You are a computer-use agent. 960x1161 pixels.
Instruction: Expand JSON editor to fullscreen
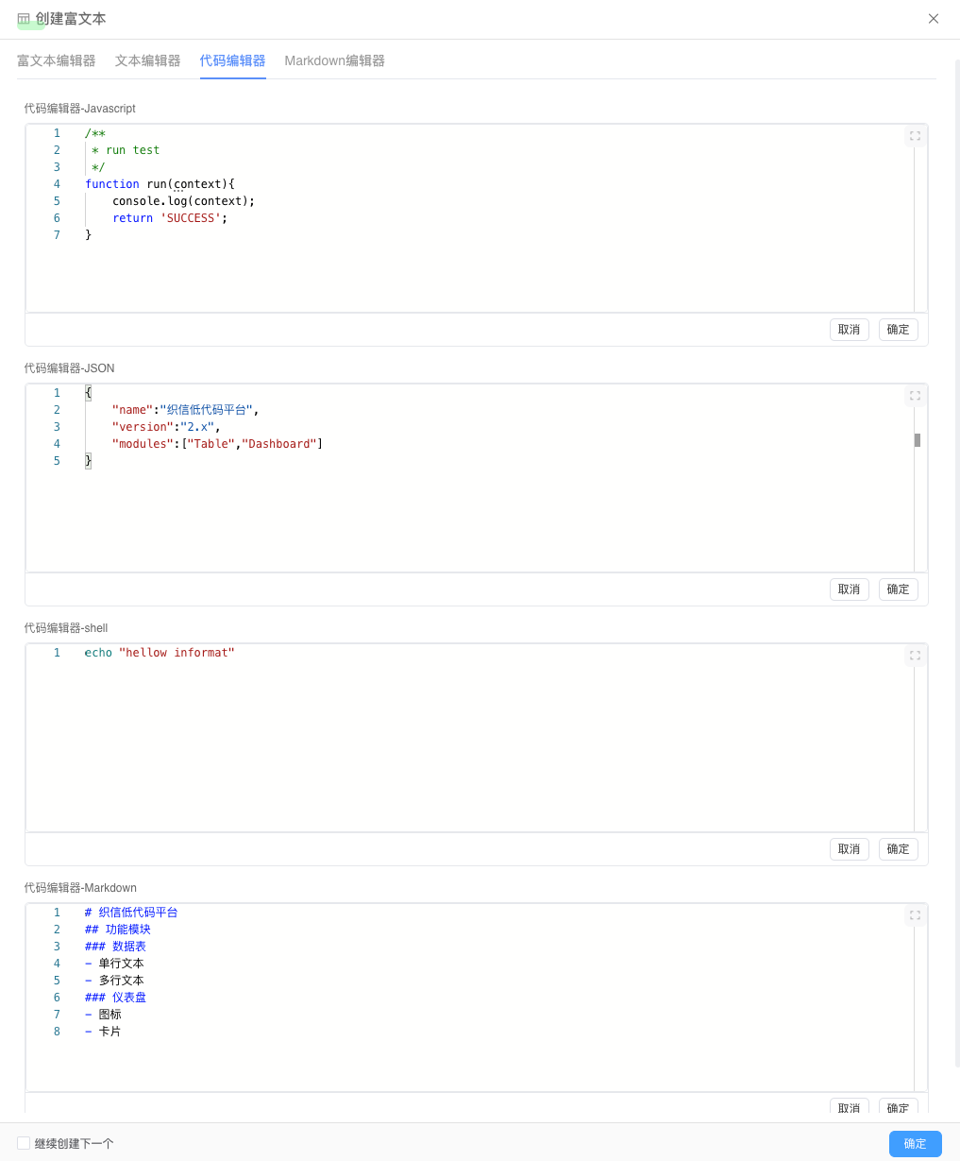pyautogui.click(x=915, y=396)
